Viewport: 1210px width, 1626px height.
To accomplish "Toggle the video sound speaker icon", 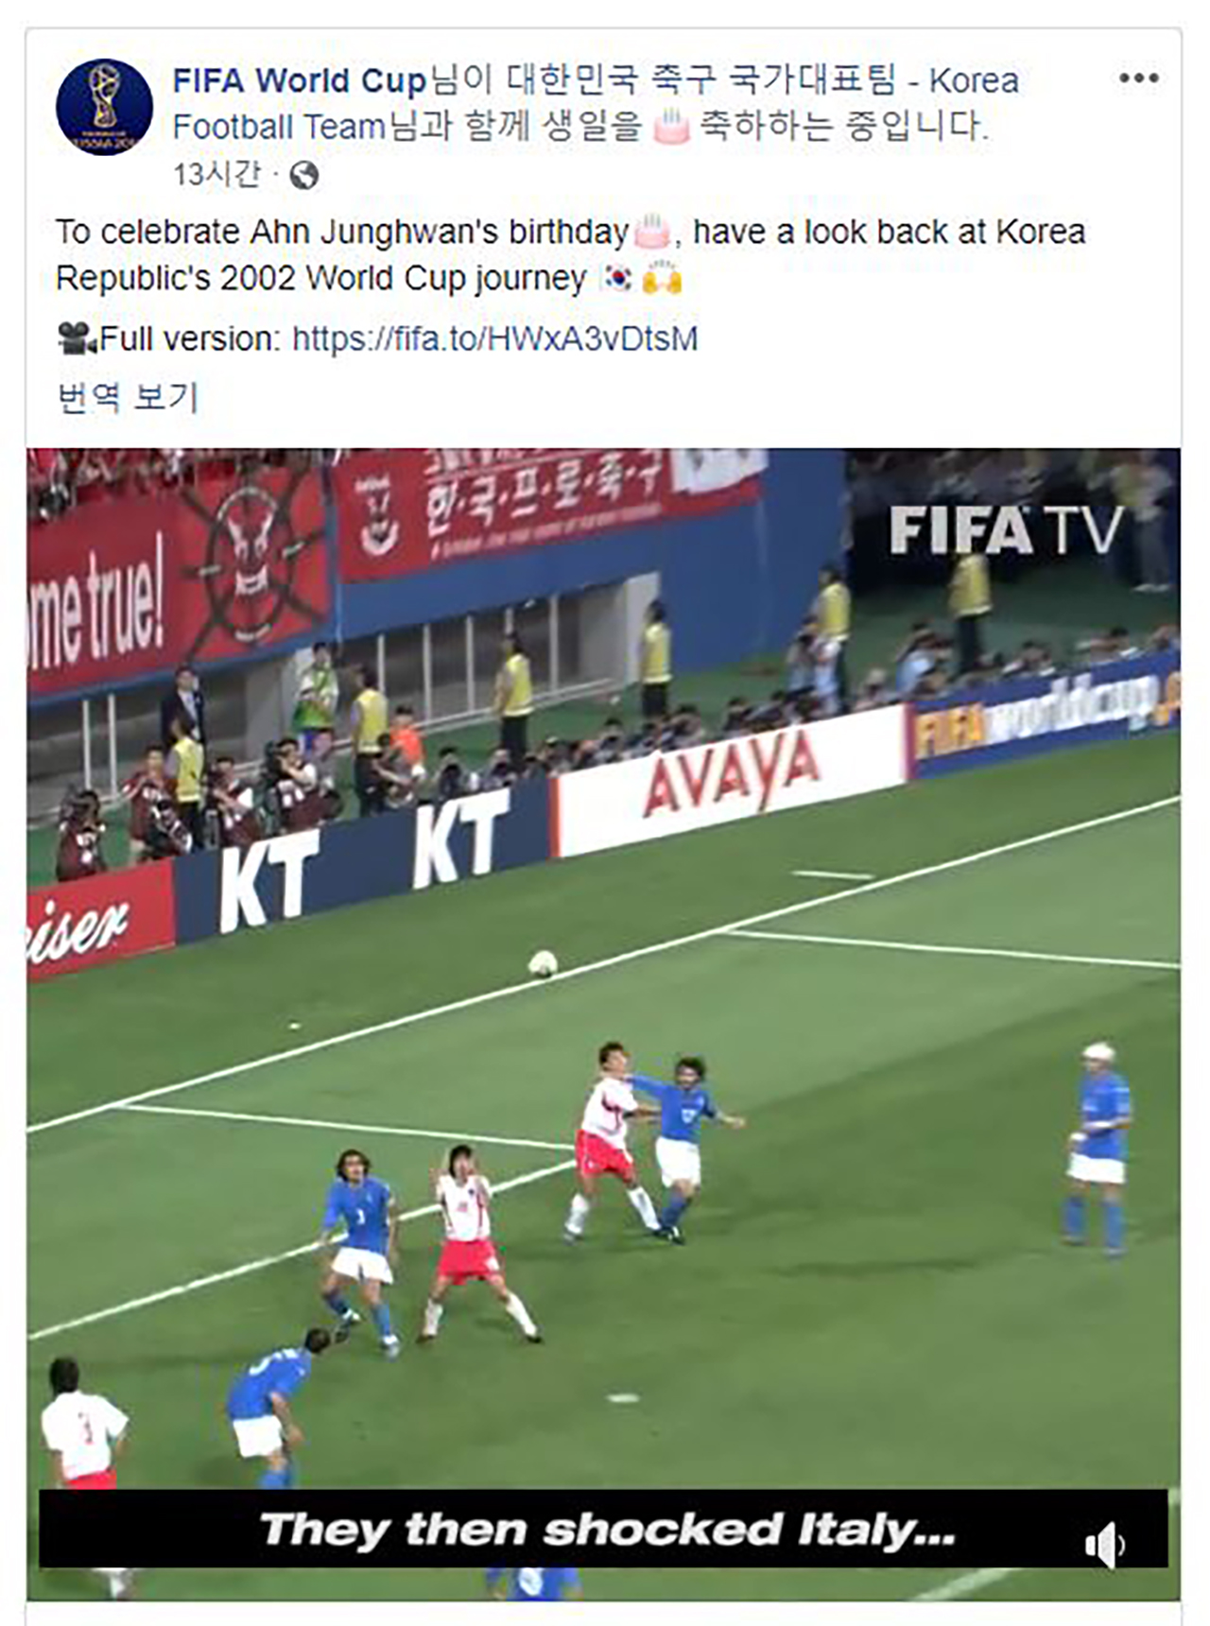I will pyautogui.click(x=1105, y=1545).
